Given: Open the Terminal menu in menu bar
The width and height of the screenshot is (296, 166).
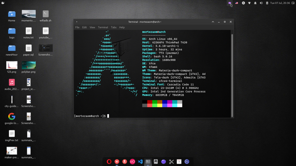Looking at the screenshot, I should point(103,27).
